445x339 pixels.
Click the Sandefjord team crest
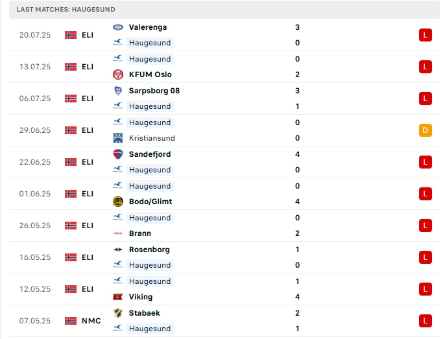tap(117, 154)
